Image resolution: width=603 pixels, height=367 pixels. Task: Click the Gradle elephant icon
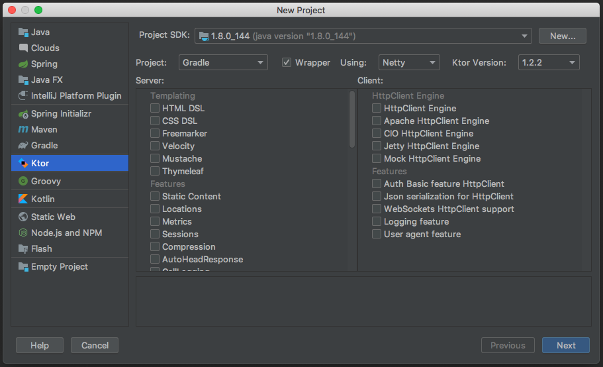(23, 146)
